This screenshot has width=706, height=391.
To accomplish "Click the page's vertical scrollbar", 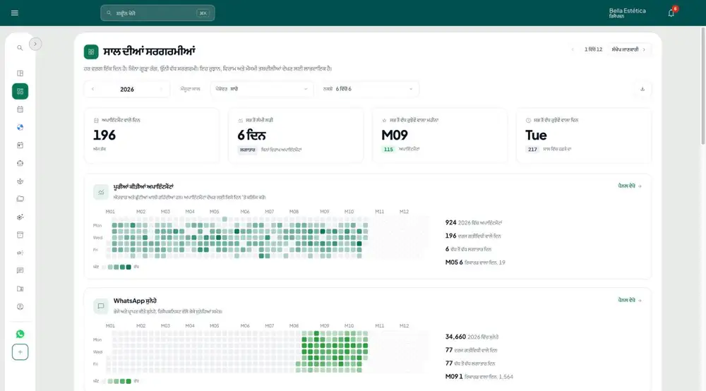I will point(703,85).
